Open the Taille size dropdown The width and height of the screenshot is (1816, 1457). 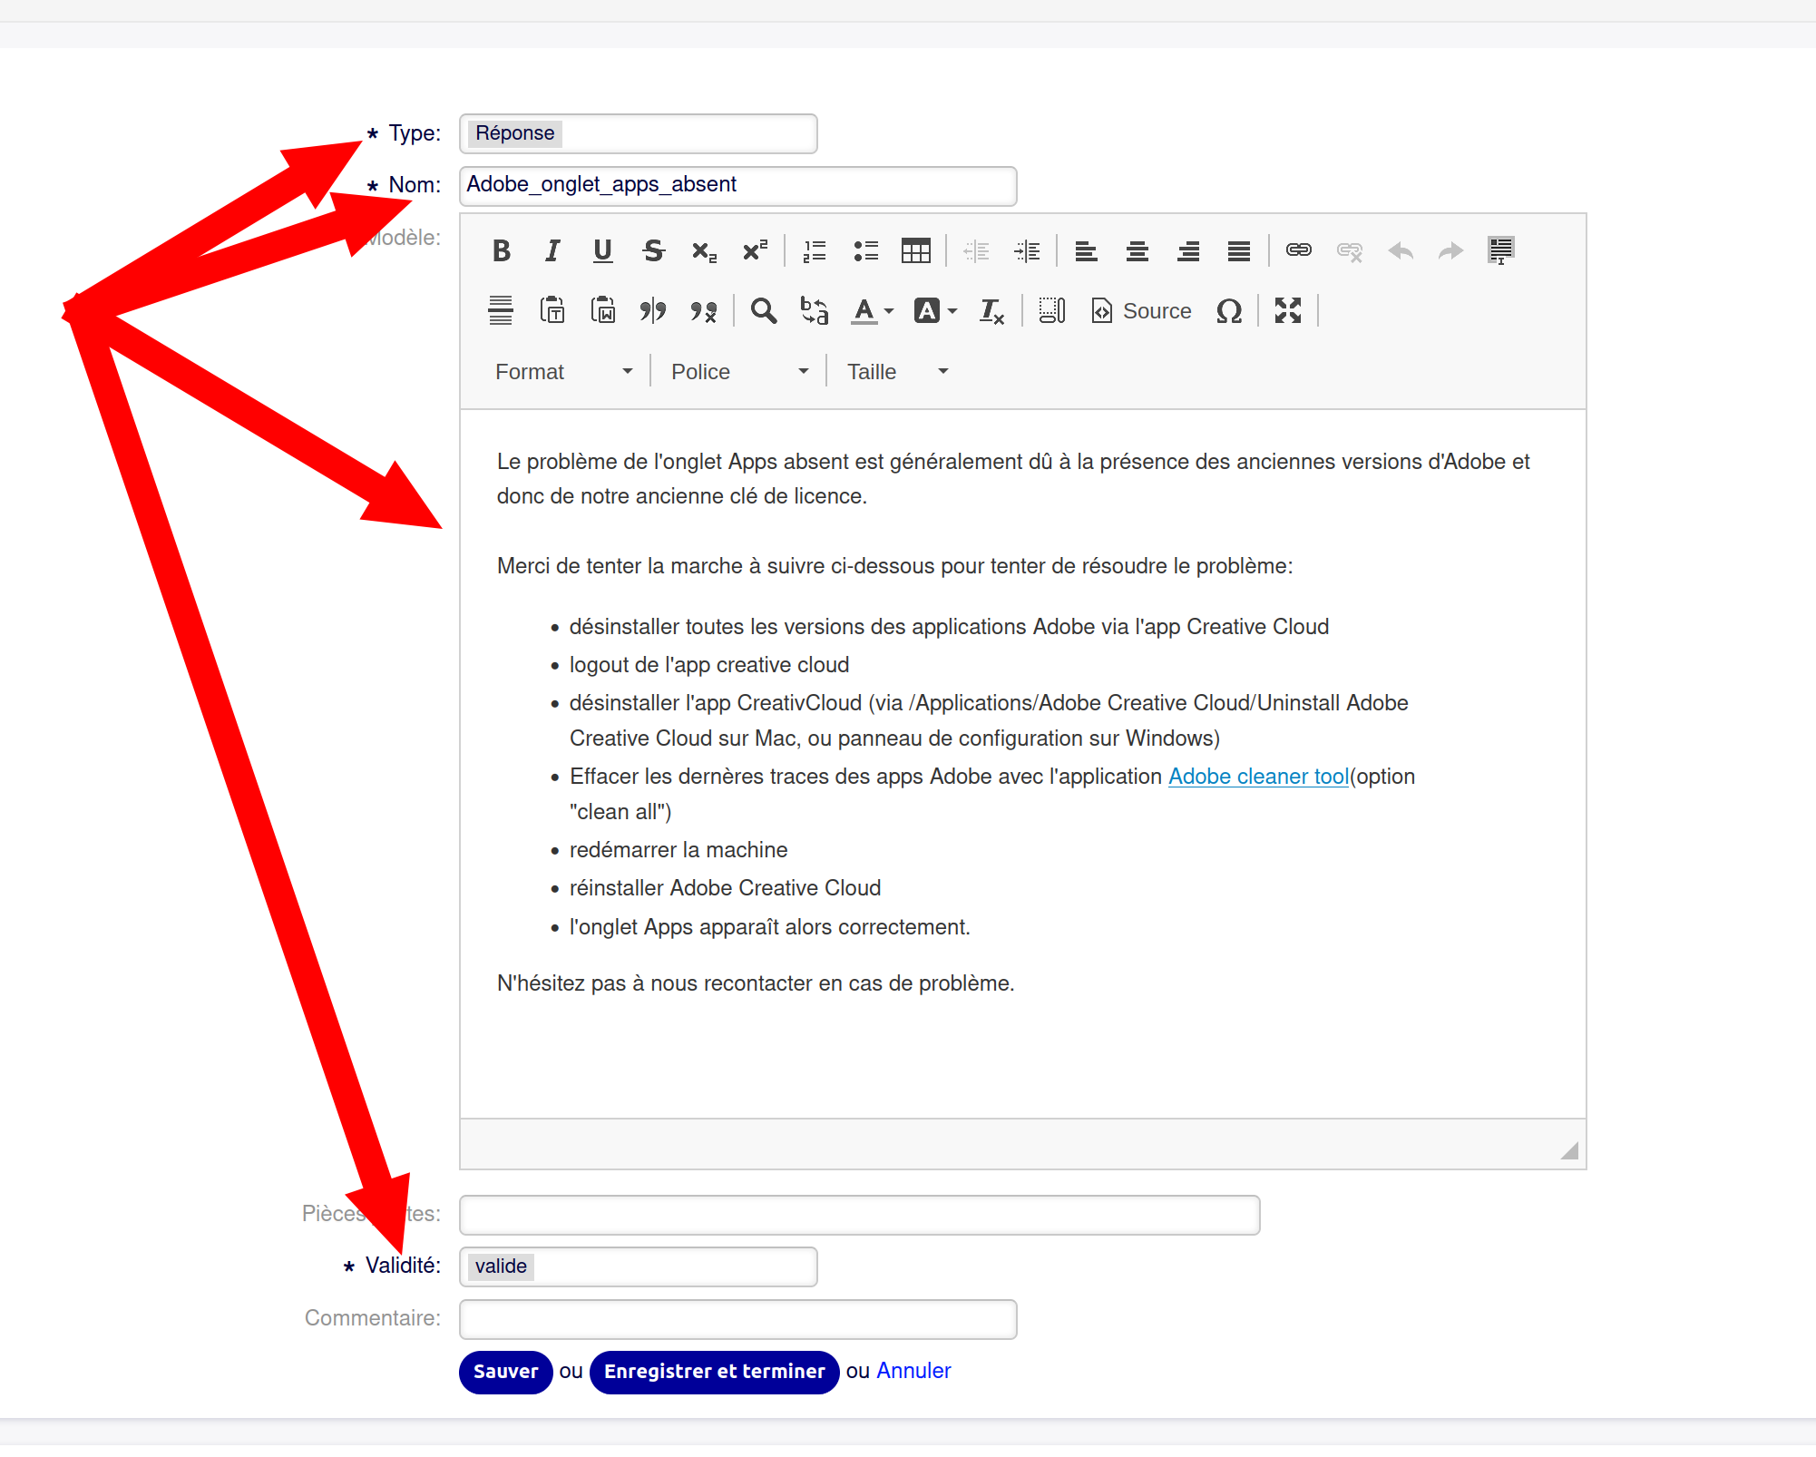click(896, 372)
